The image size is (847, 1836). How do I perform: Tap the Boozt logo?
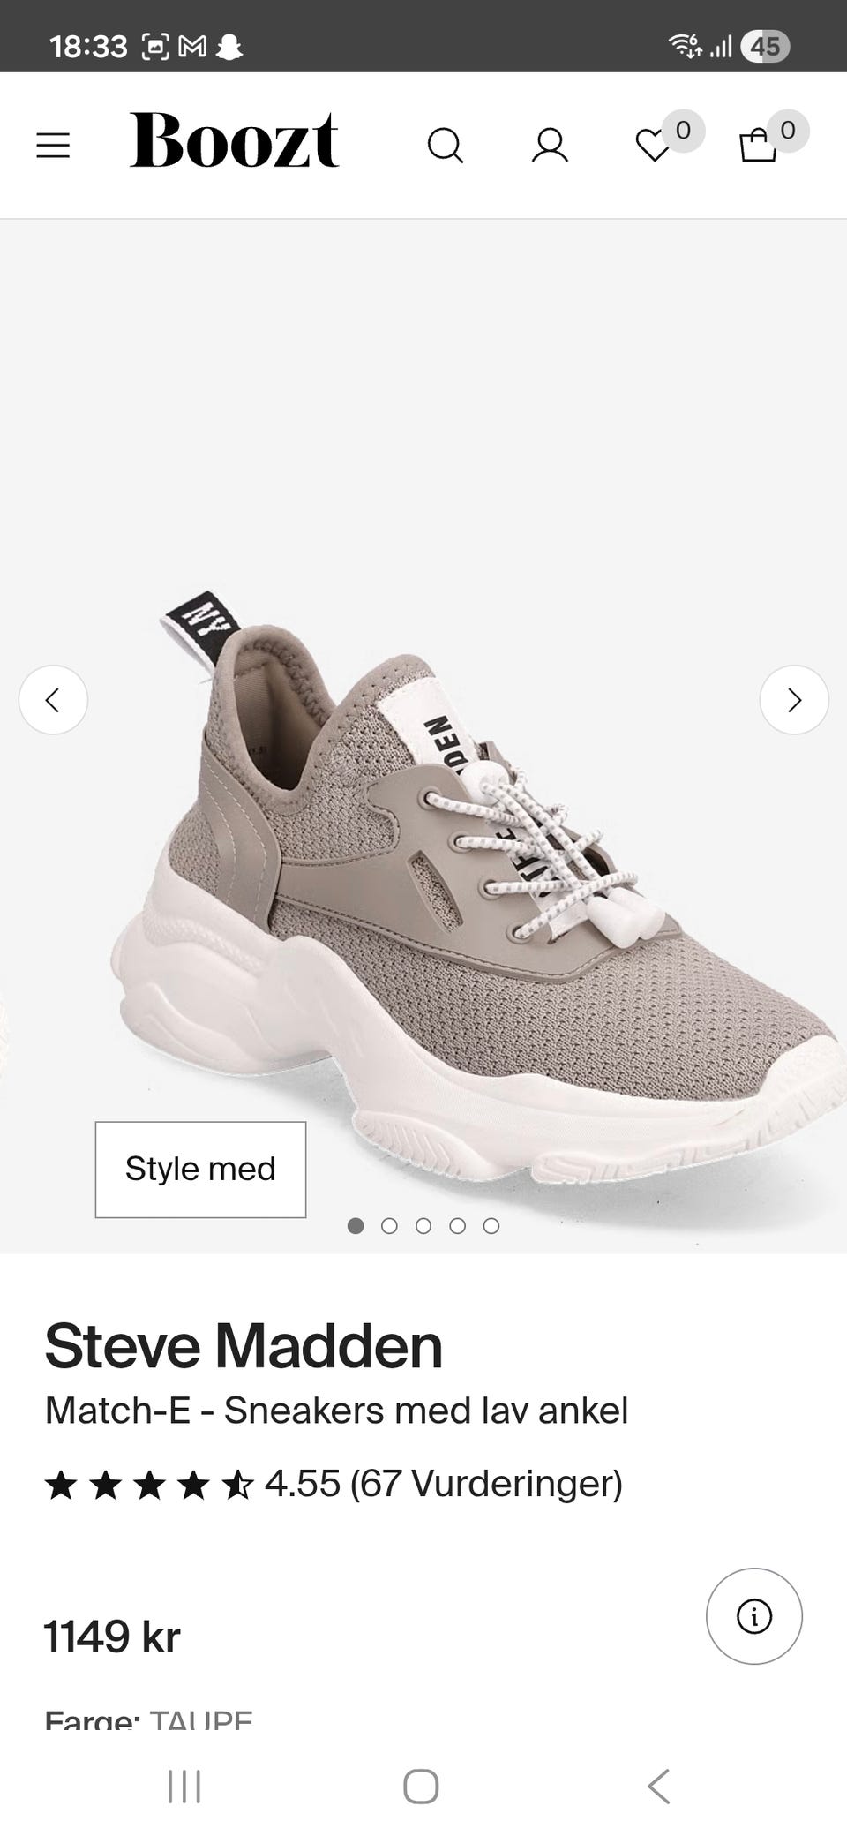pos(234,140)
